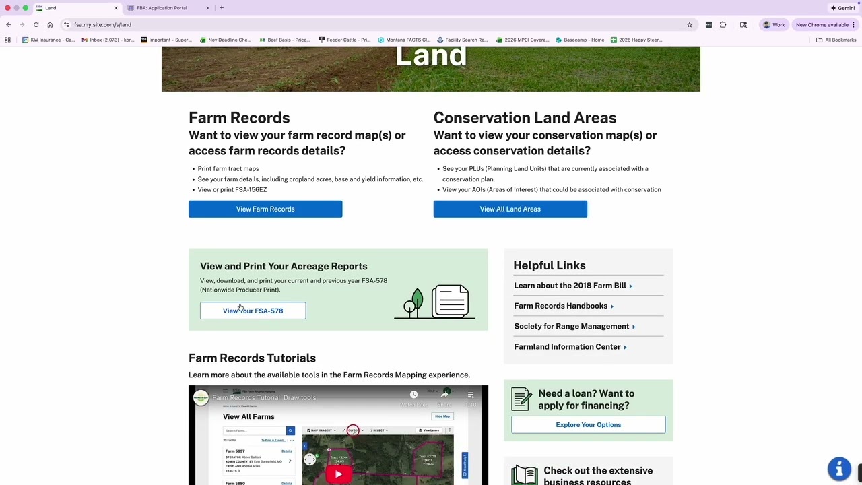Open Learn about the 2018 Farm Bill link
The height and width of the screenshot is (485, 862).
click(573, 286)
